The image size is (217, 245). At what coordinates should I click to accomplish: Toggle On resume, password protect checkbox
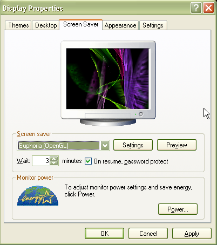[88, 161]
